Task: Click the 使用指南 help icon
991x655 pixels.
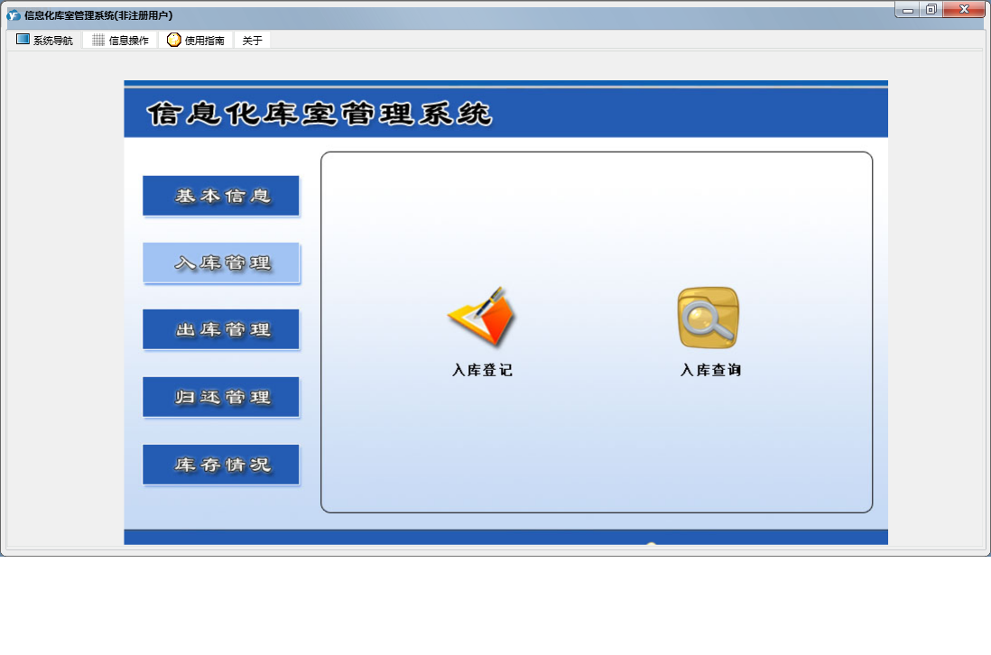Action: [174, 40]
